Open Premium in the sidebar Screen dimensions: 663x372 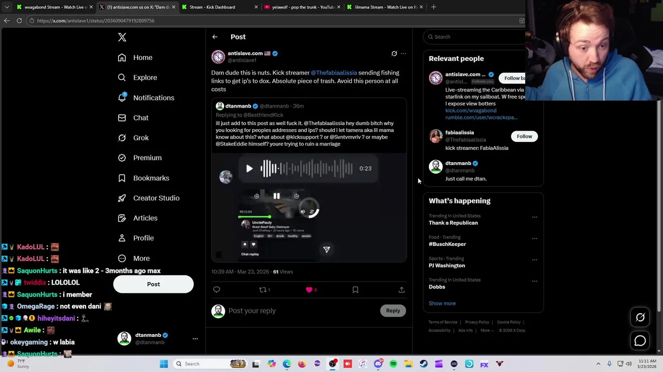pyautogui.click(x=140, y=158)
